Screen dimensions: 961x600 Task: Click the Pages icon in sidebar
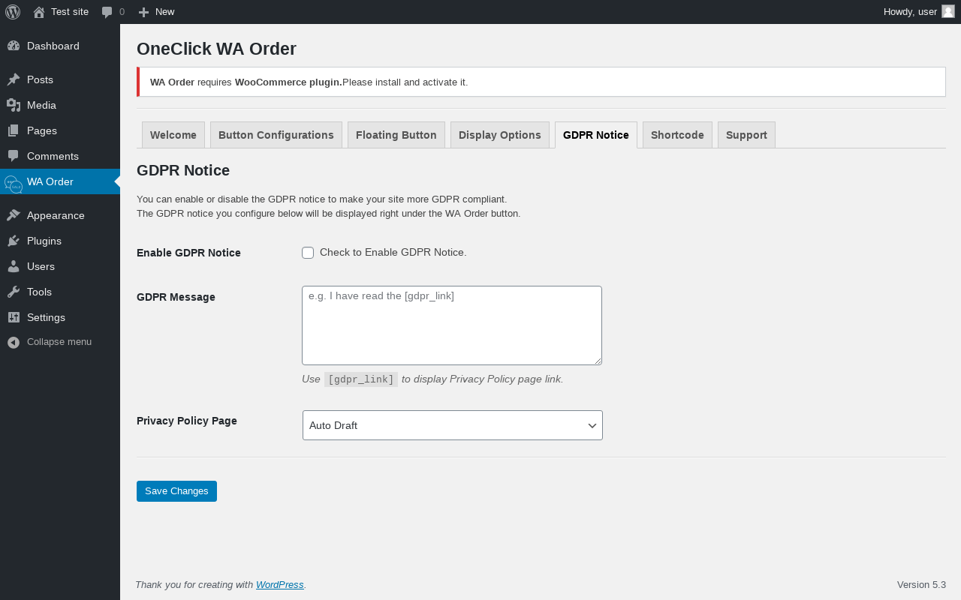pos(14,130)
